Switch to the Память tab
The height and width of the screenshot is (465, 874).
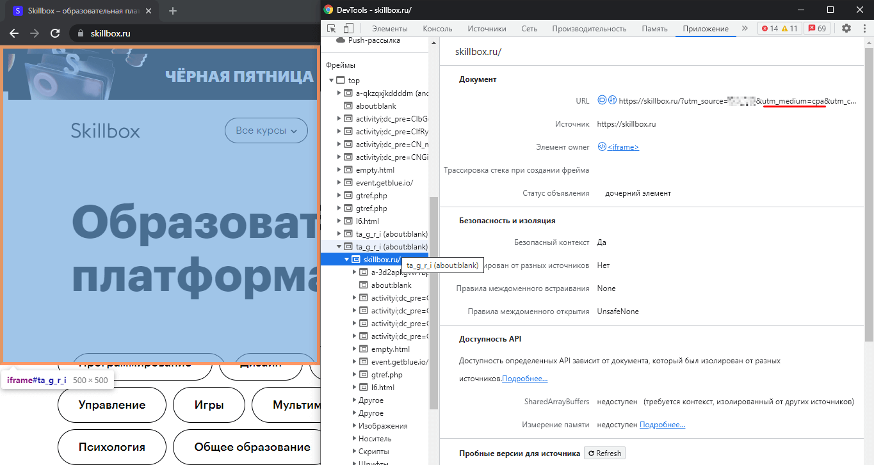(654, 29)
